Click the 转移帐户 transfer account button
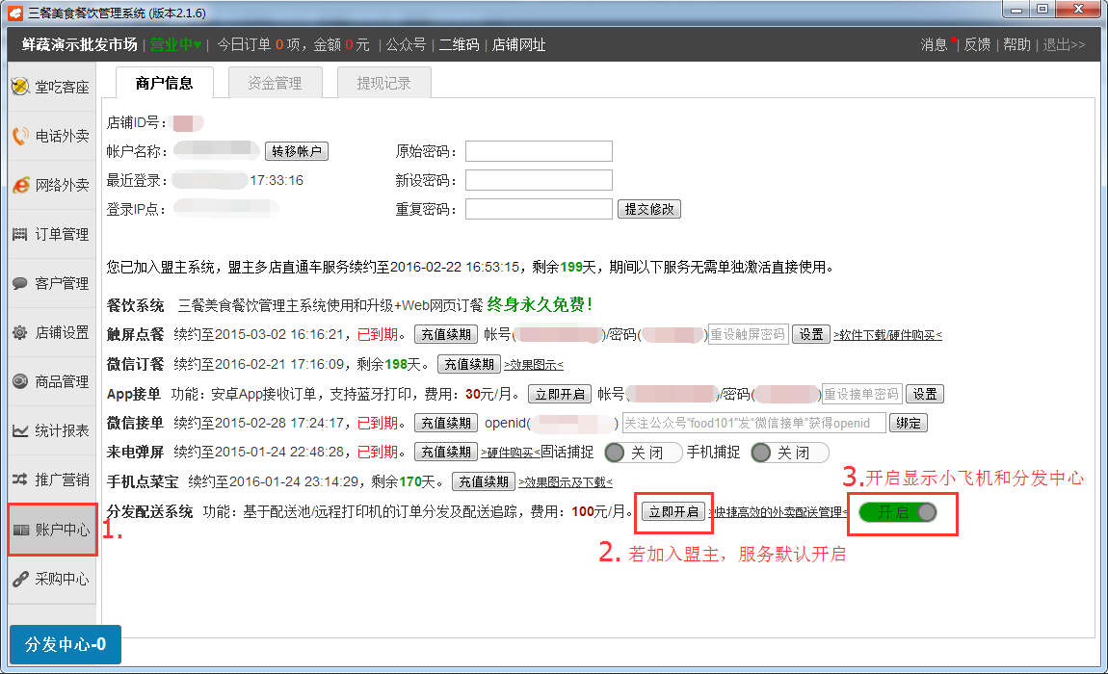 point(297,151)
